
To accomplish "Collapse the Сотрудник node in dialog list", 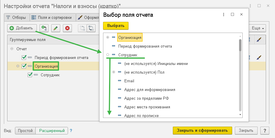I will 108,55.
